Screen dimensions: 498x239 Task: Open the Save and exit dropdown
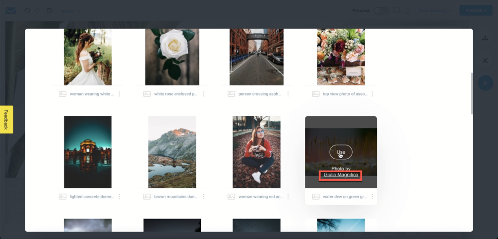pos(435,11)
